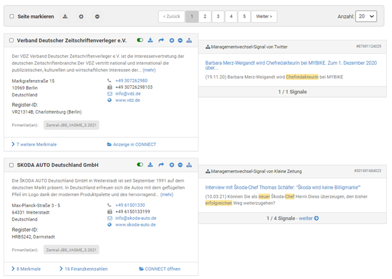Click email info@vdz.de
The height and width of the screenshot is (279, 392).
coord(128,94)
